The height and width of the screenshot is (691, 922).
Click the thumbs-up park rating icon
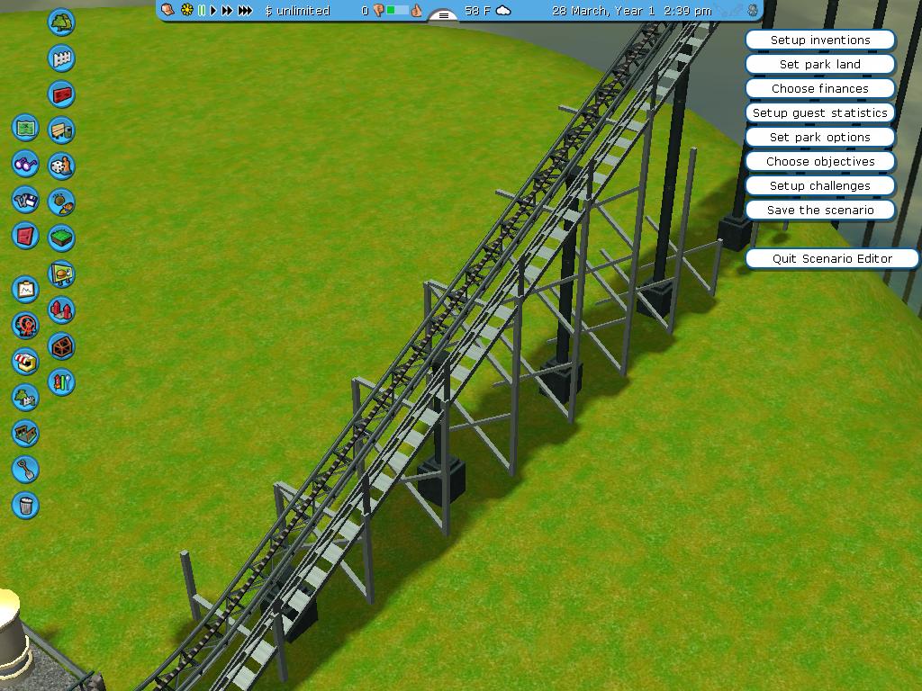tap(416, 10)
